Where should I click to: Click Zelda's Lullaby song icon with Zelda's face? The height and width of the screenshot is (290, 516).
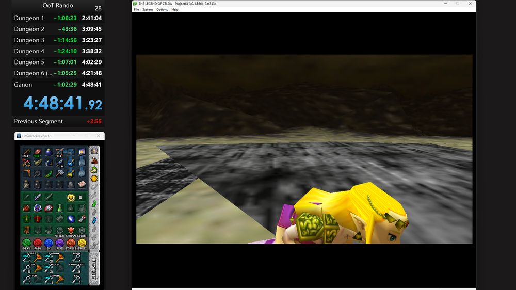(x=94, y=150)
